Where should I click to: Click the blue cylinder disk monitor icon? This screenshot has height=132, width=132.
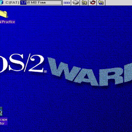pos(1,2)
